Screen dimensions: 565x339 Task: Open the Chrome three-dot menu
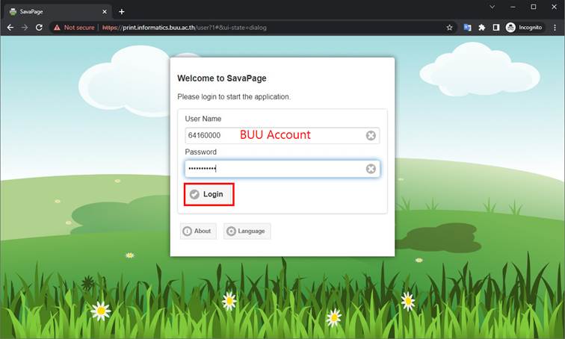[x=555, y=28]
